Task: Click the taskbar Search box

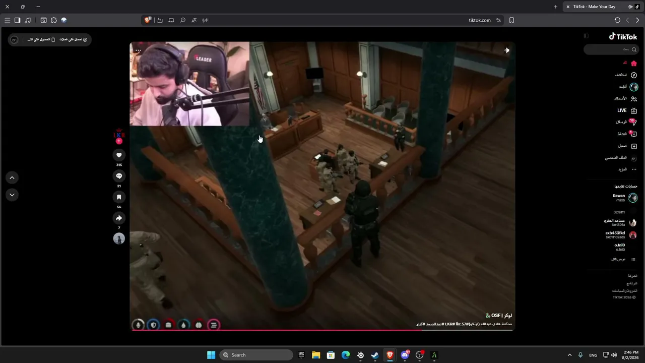Action: click(256, 355)
